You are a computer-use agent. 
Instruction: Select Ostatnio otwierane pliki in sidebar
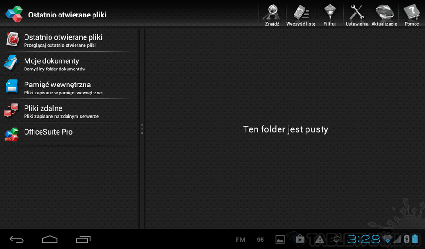70,40
